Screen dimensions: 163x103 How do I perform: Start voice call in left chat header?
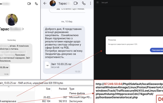click(36, 4)
